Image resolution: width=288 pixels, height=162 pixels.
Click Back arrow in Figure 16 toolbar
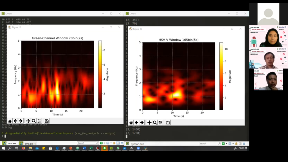point(15,121)
